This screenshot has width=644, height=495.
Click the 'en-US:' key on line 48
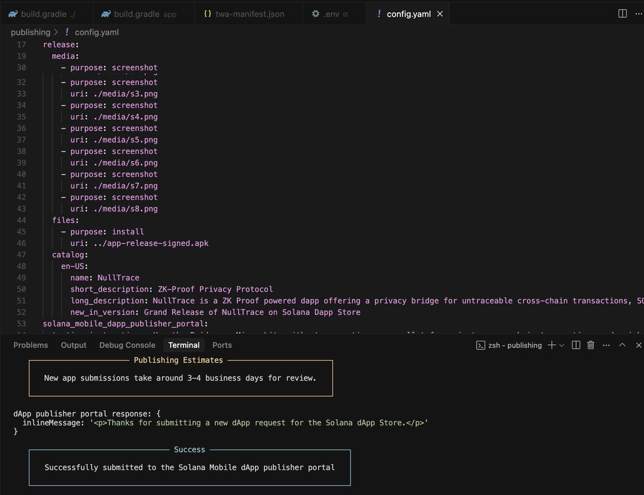pyautogui.click(x=75, y=266)
